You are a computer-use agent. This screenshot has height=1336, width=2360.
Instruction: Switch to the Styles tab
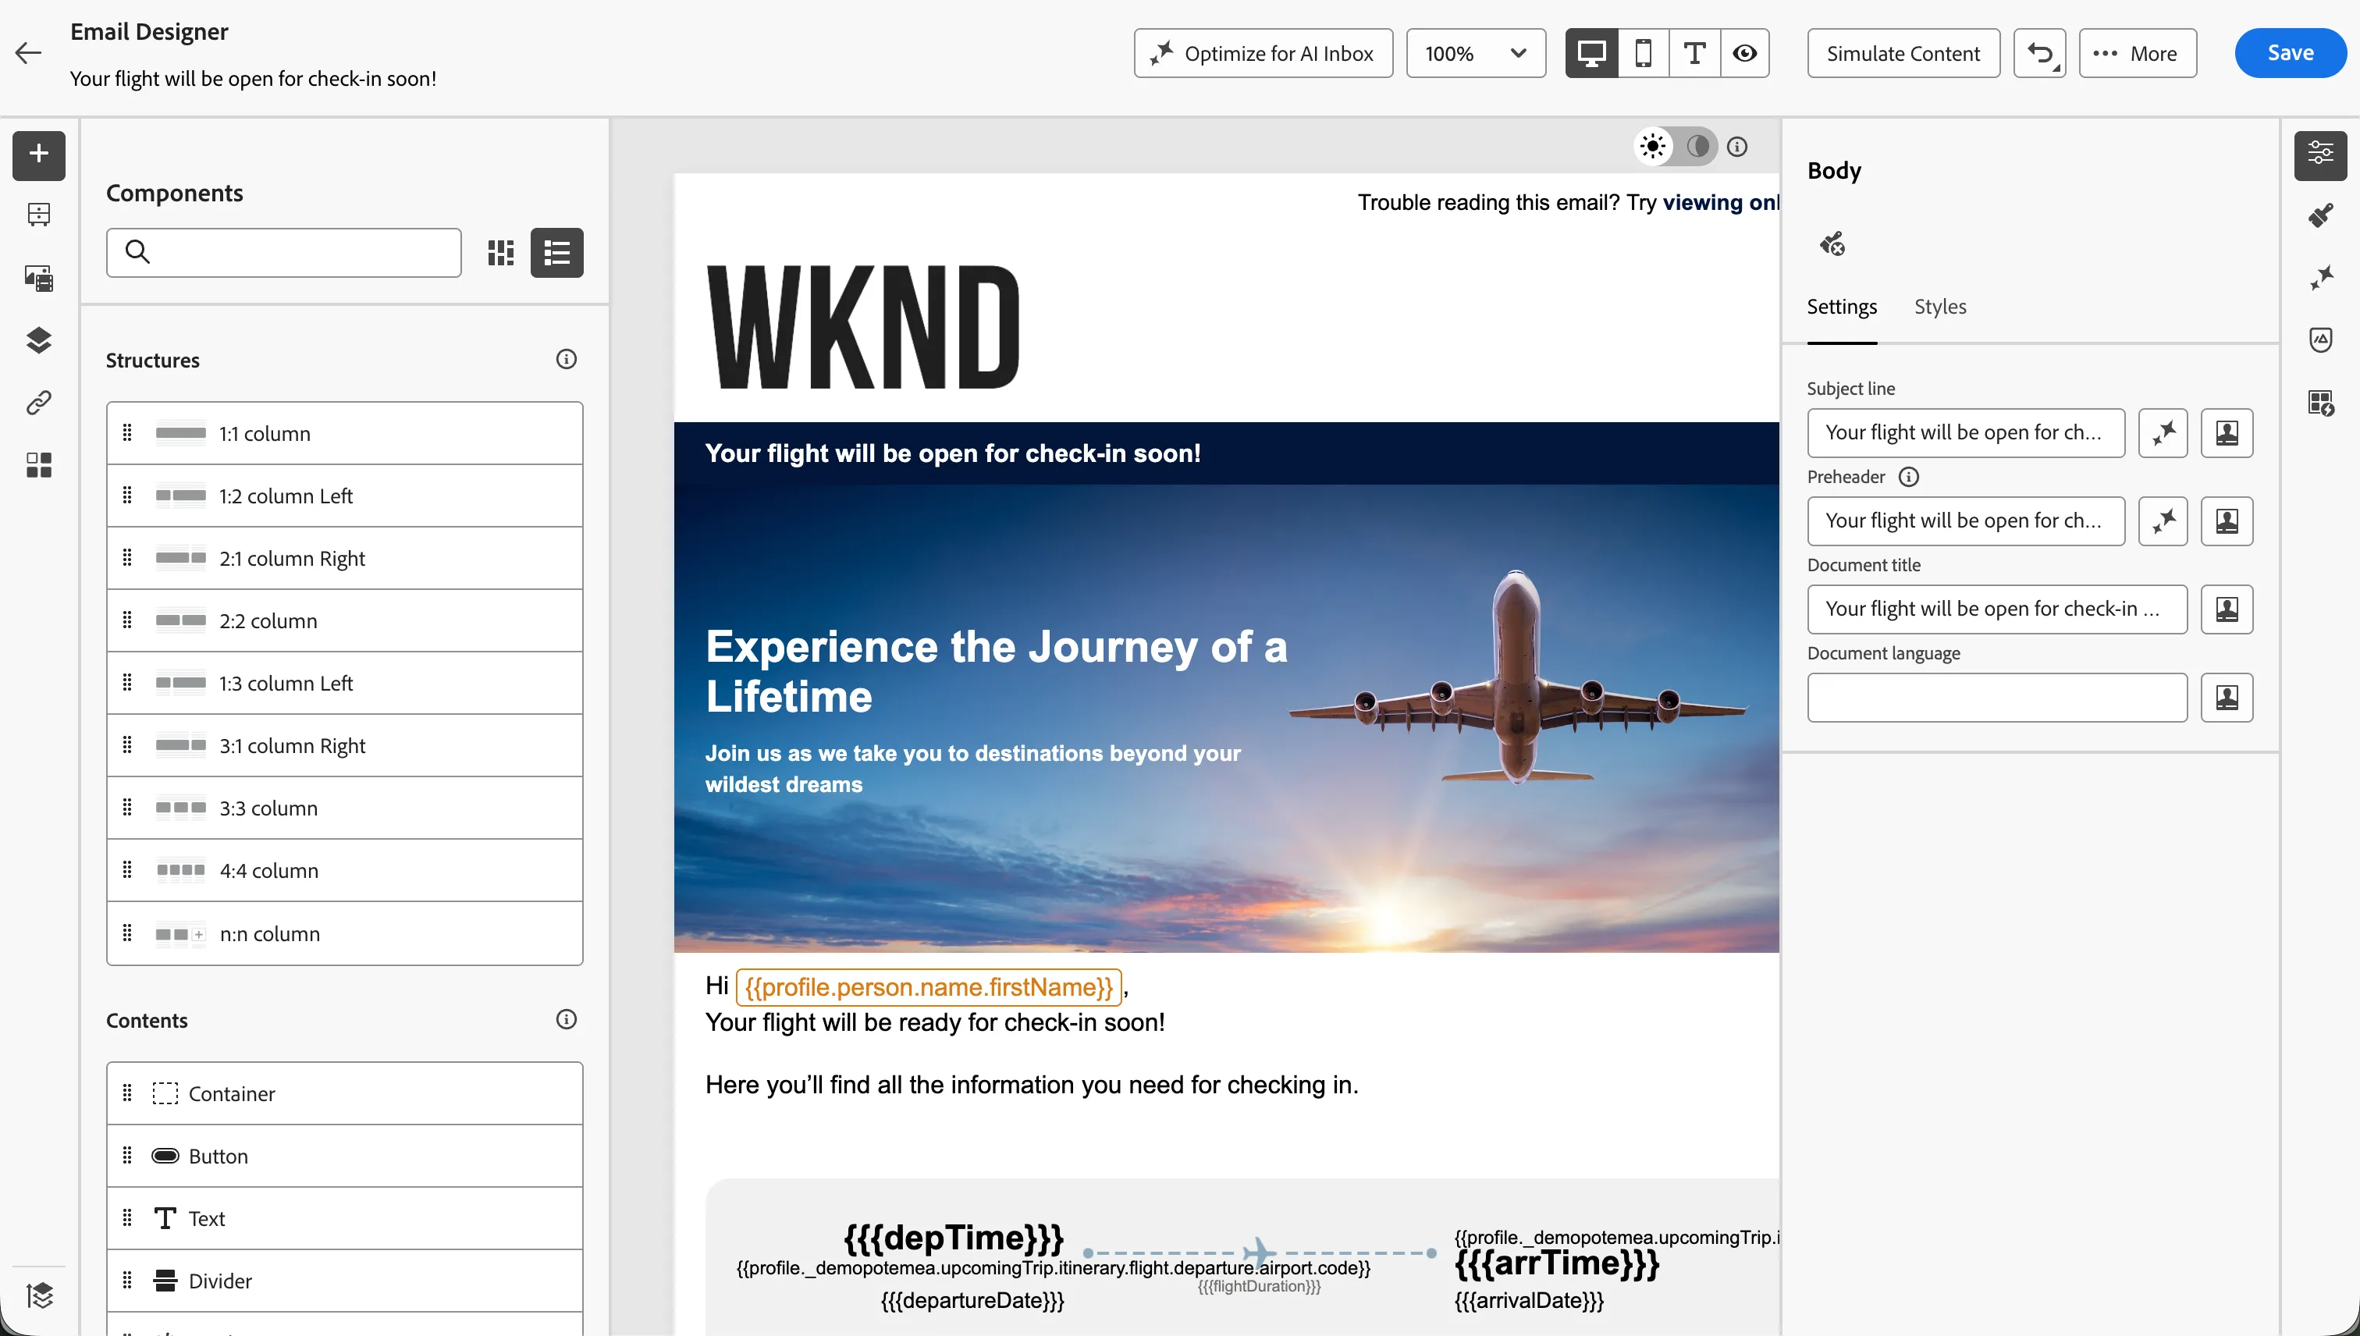click(x=1940, y=307)
